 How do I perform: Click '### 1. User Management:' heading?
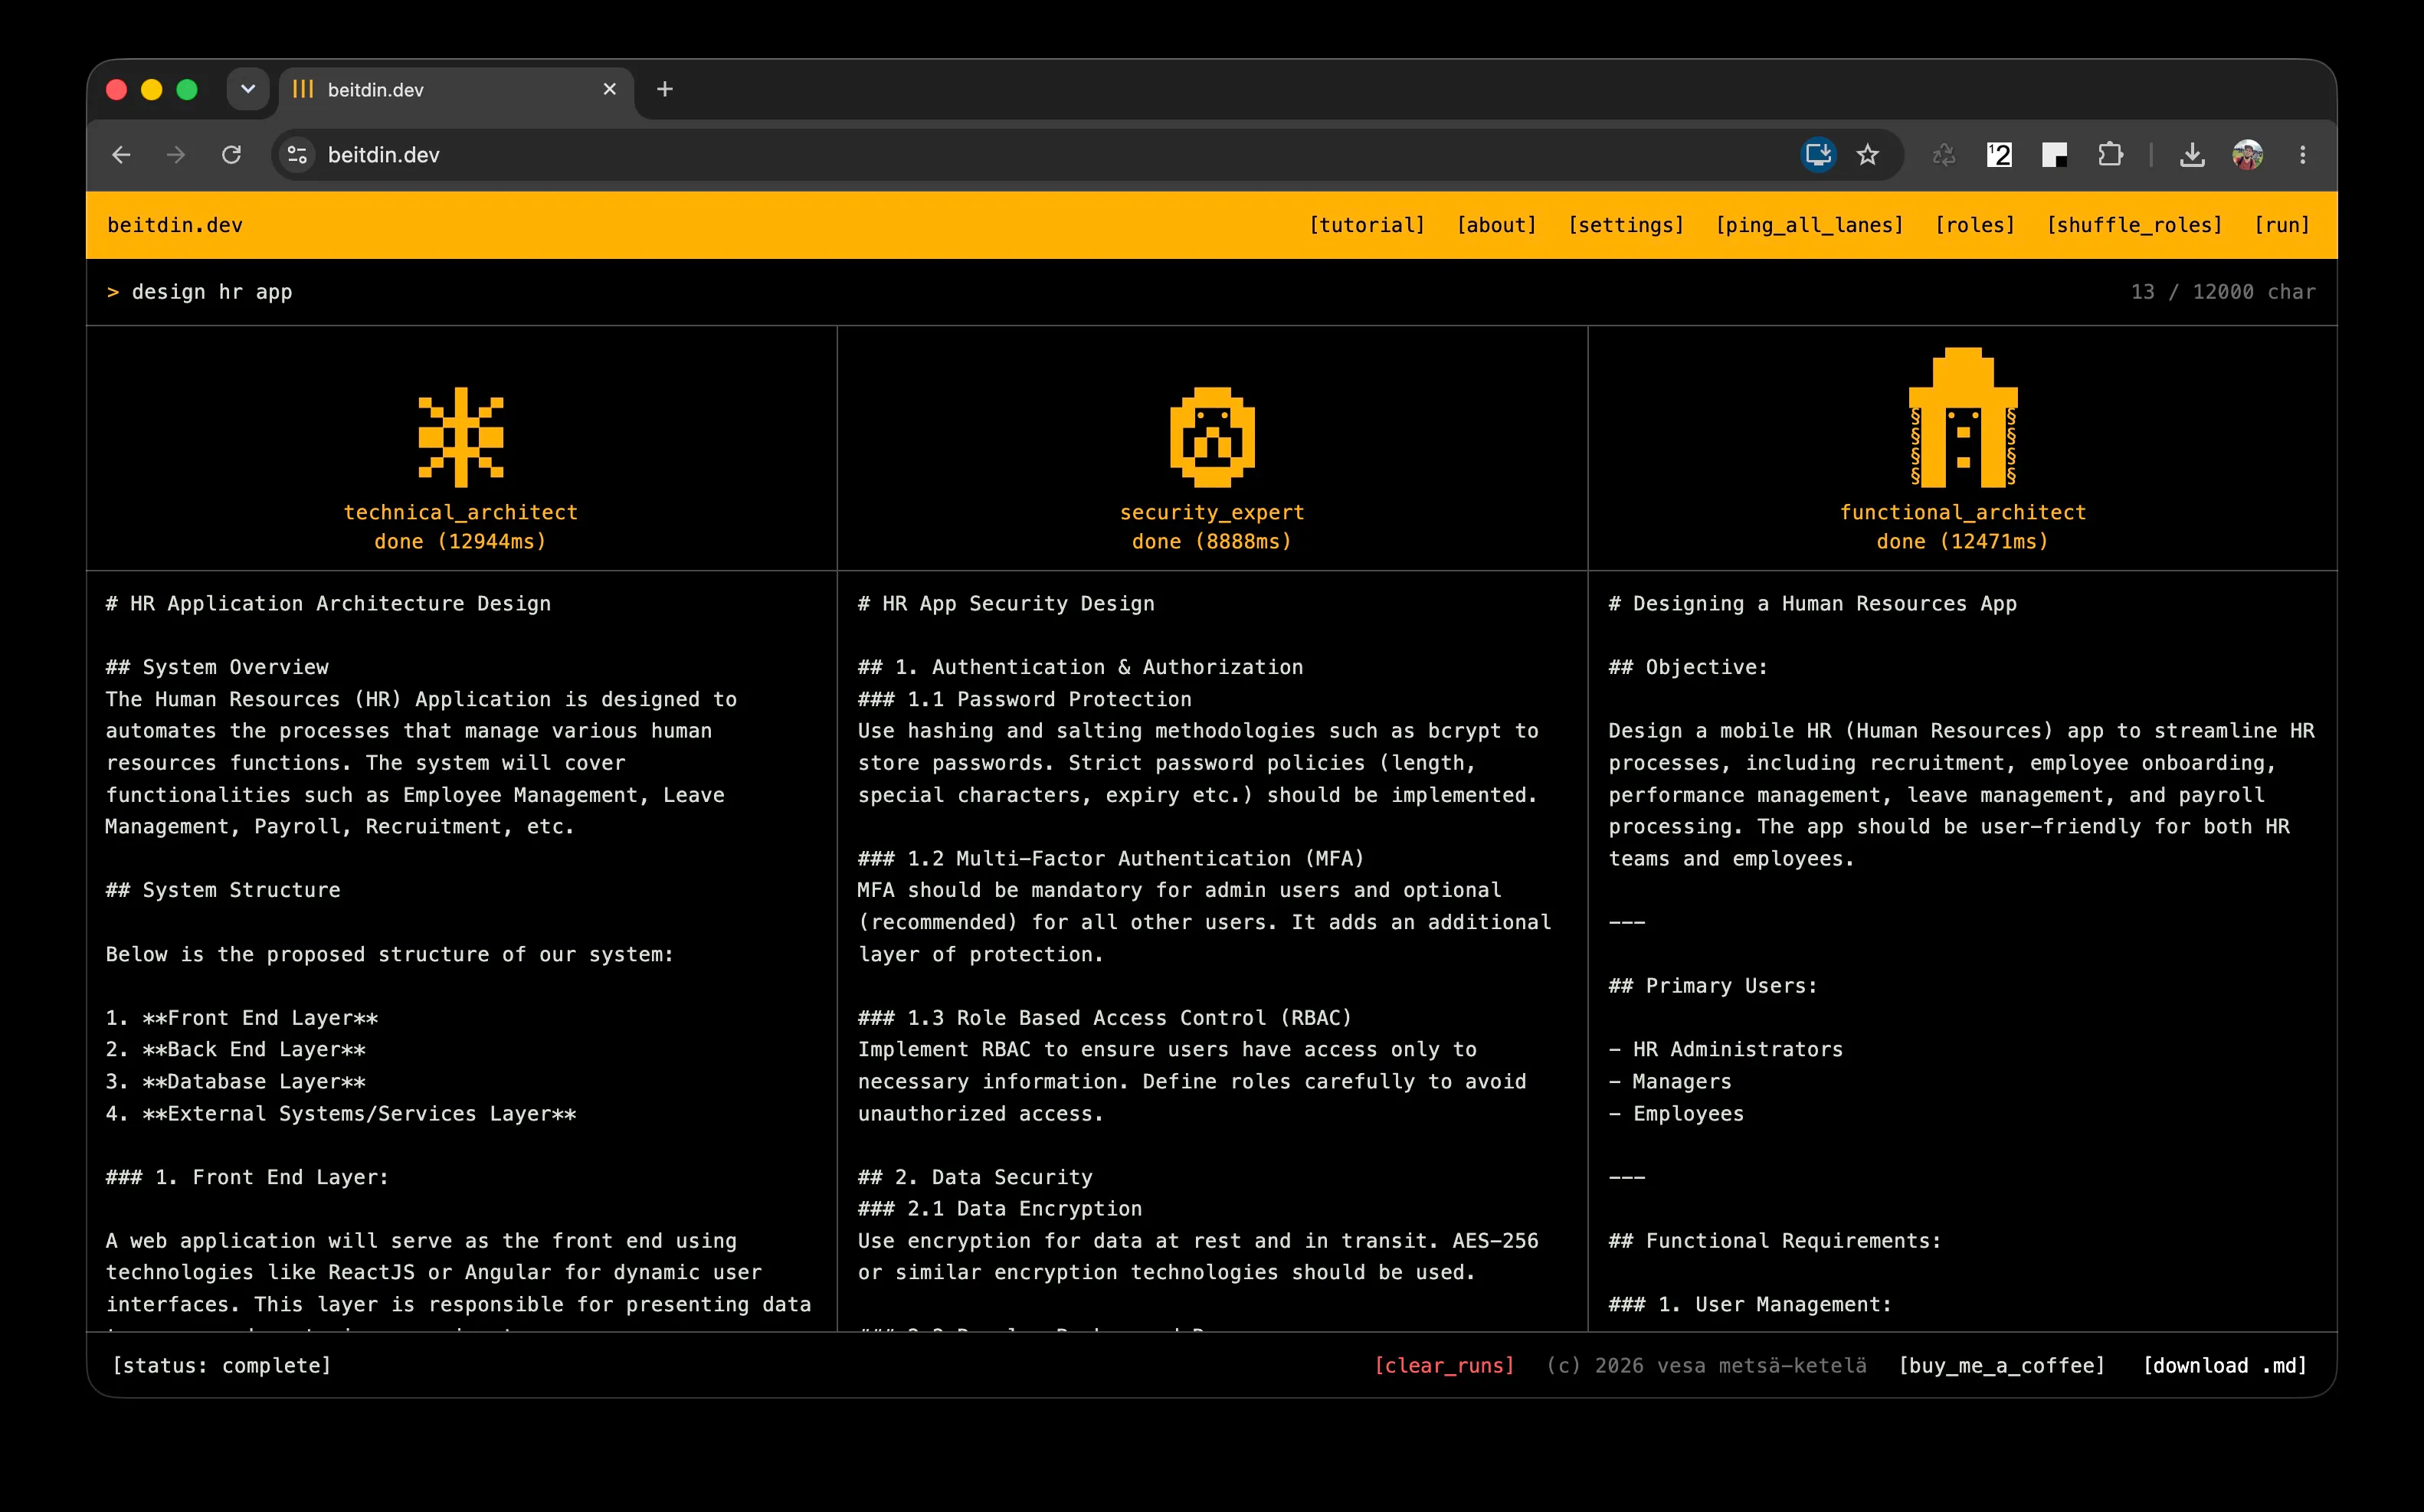click(1750, 1305)
